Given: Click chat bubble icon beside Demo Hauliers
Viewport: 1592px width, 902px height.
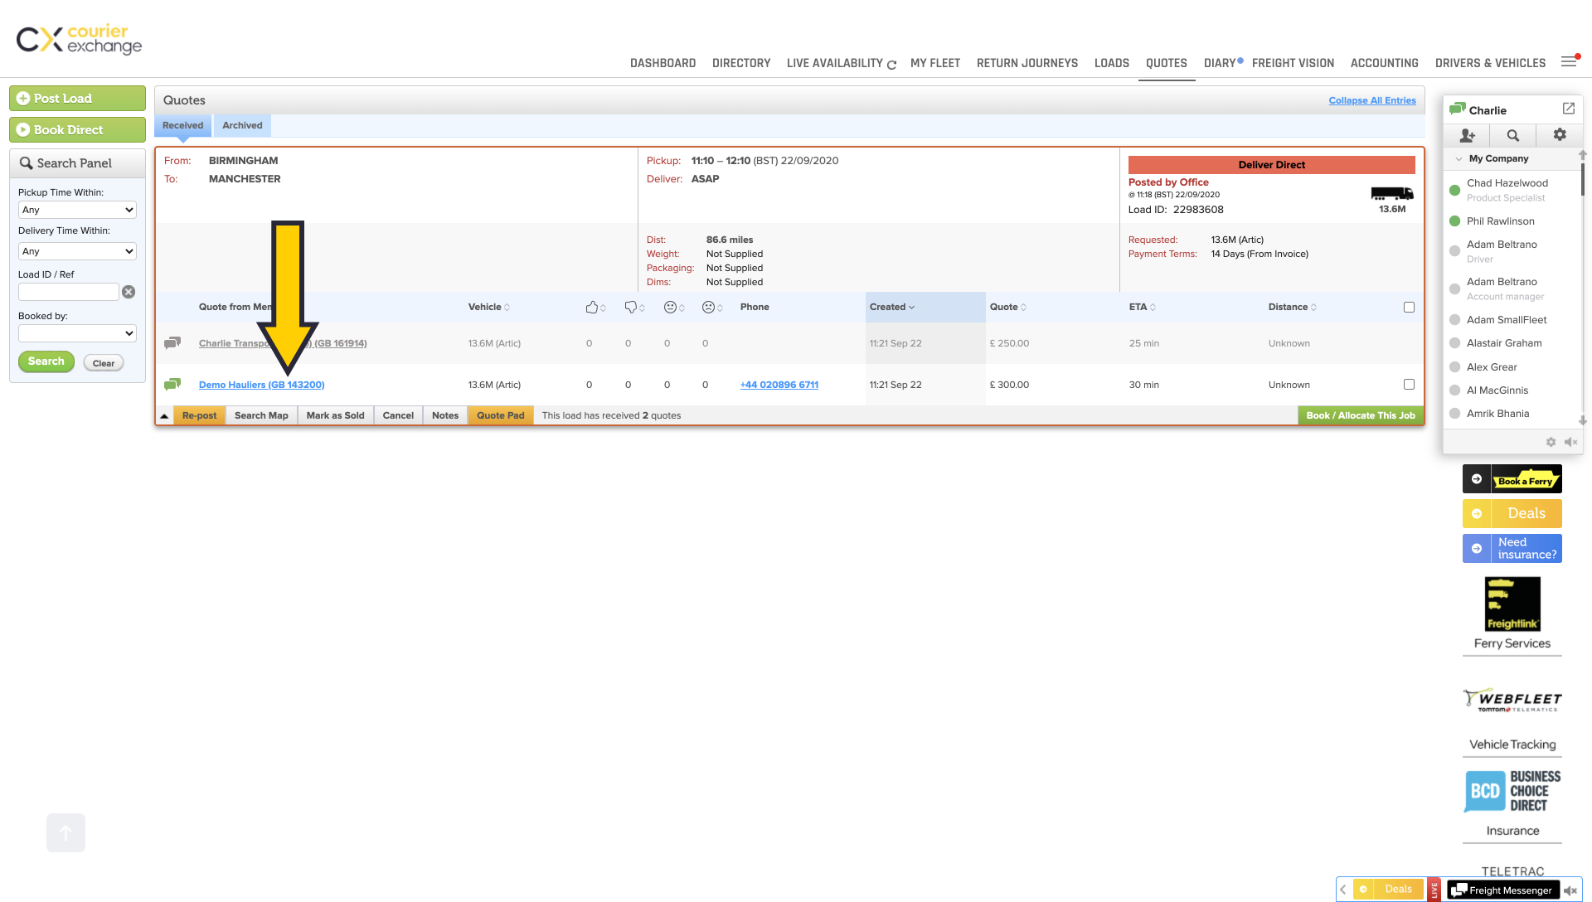Looking at the screenshot, I should point(172,385).
